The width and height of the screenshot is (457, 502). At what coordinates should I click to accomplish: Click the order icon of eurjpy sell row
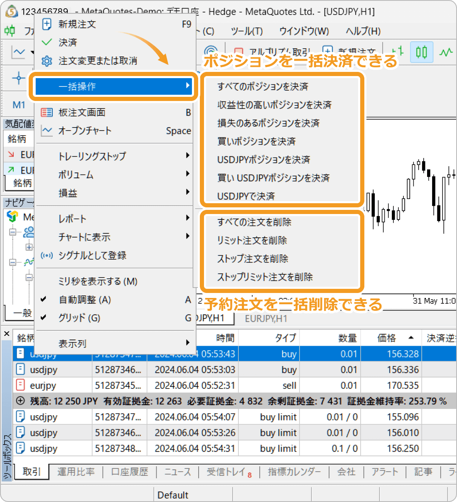tap(20, 385)
